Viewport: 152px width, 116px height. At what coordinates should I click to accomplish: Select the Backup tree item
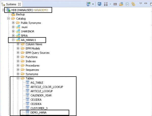tap(20, 14)
